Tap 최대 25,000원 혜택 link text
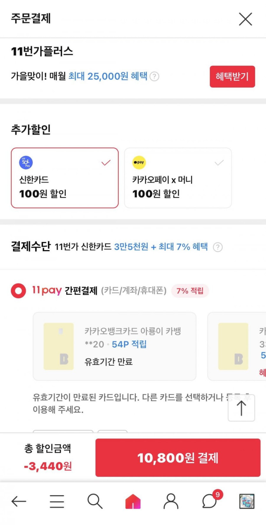This screenshot has height=525, width=266. tap(108, 76)
